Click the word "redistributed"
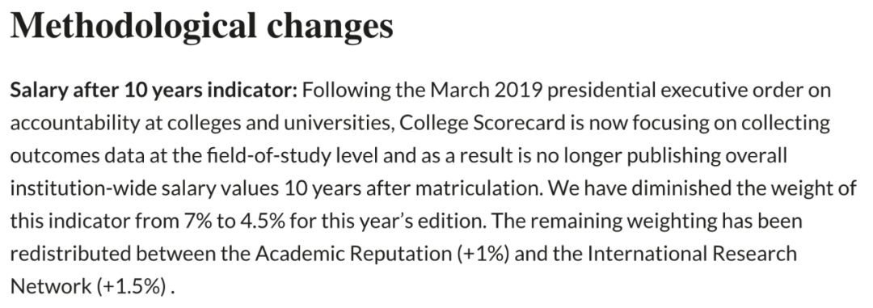This screenshot has width=873, height=308. 70,254
